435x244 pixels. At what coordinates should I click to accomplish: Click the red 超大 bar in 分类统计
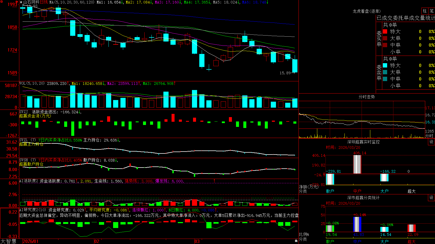pyautogui.click(x=412, y=228)
